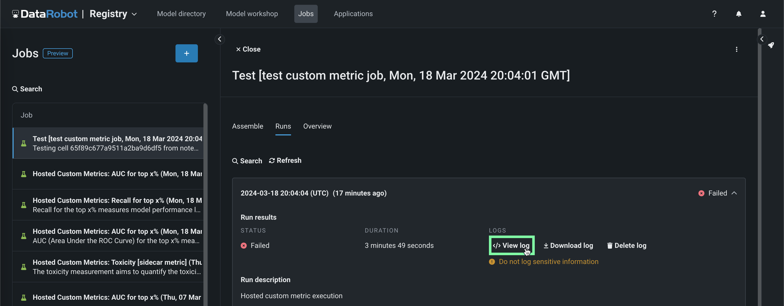This screenshot has height=306, width=784.
Task: Click Refresh in the runs toolbar
Action: pos(285,161)
